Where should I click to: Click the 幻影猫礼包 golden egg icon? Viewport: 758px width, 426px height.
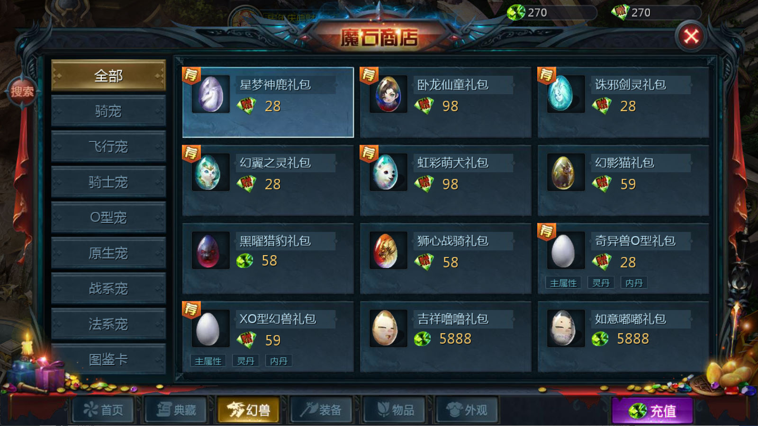click(x=566, y=172)
